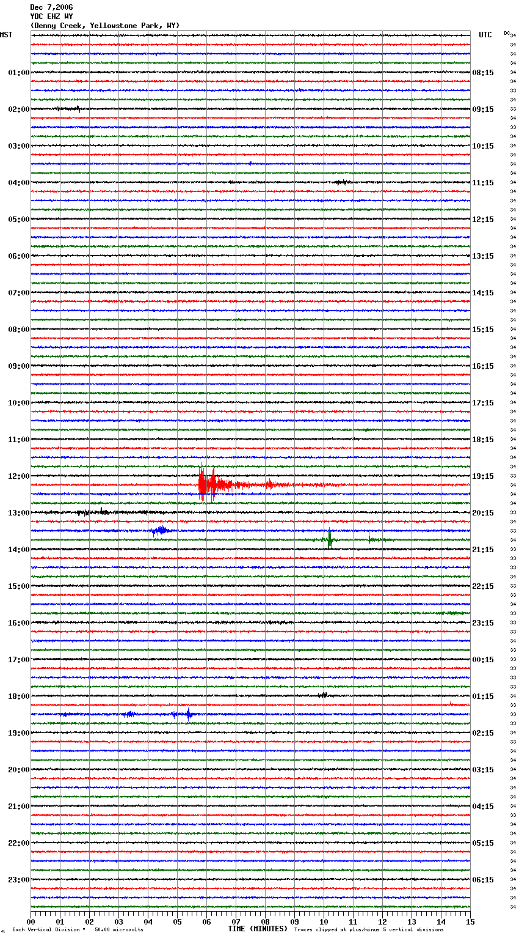The image size is (519, 938).
Task: Click the '12' minute axis tick label
Action: [382, 922]
